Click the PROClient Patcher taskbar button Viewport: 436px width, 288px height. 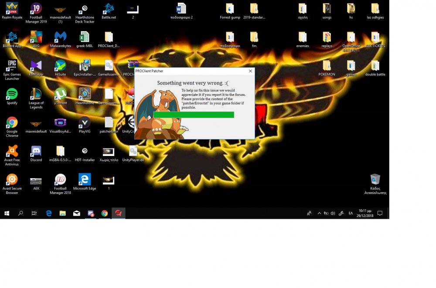coord(118,213)
